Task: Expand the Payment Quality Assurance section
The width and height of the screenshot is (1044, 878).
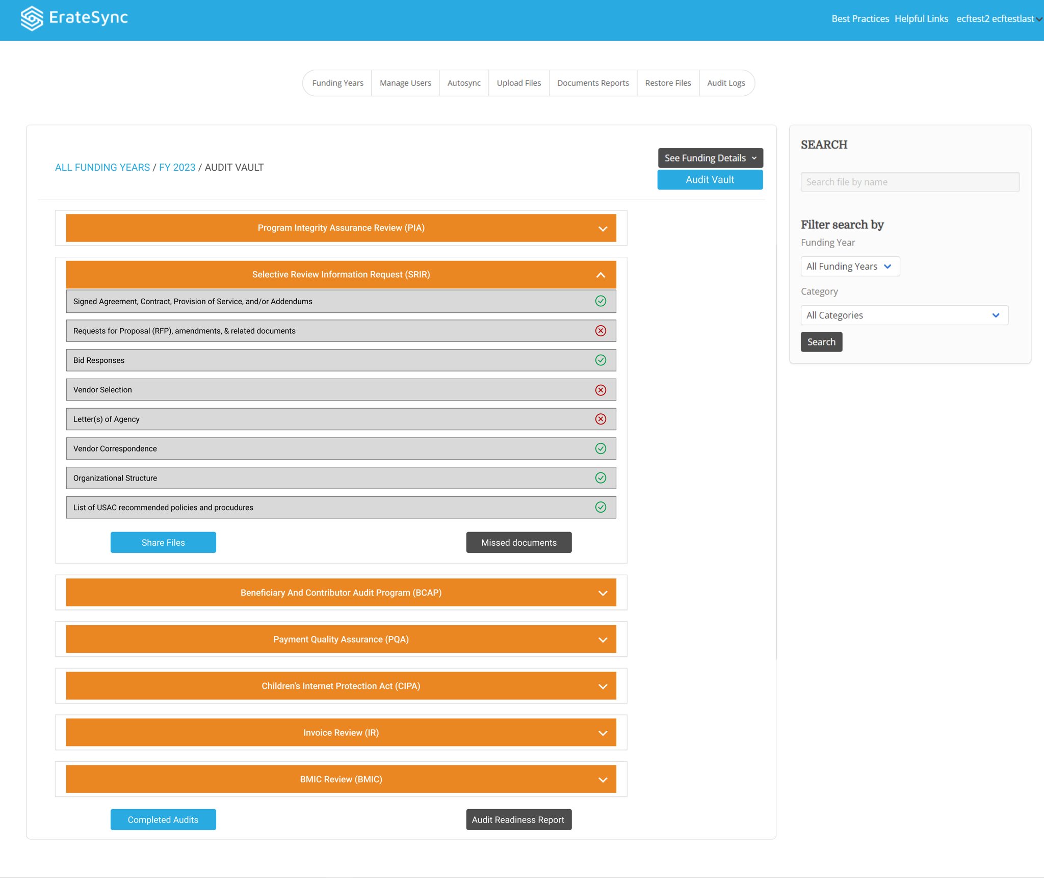Action: (x=603, y=640)
